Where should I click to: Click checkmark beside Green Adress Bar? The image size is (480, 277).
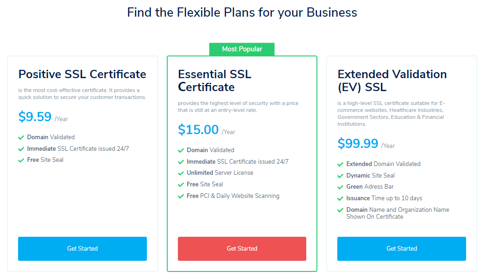coord(340,187)
